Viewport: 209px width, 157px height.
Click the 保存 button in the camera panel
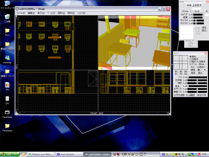(193, 73)
